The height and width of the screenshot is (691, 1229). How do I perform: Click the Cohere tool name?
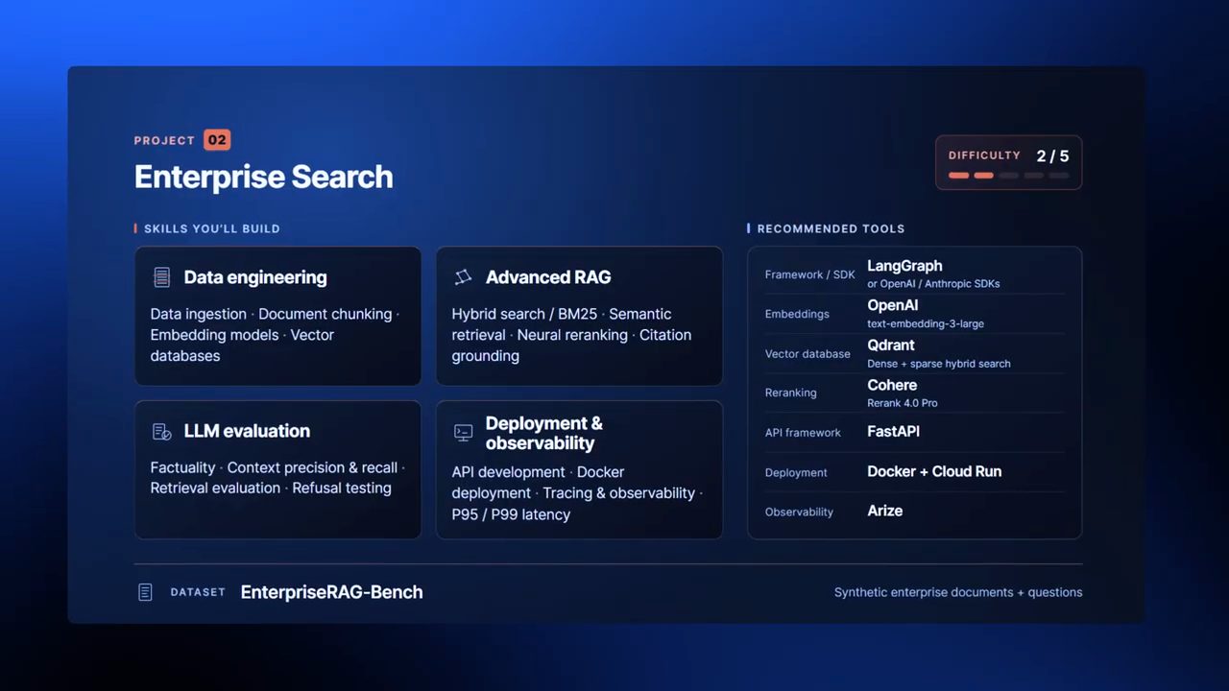892,385
